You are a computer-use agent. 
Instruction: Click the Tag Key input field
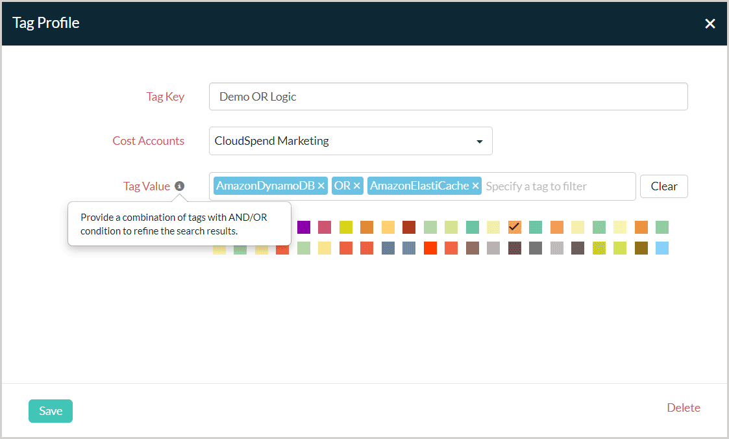point(448,97)
